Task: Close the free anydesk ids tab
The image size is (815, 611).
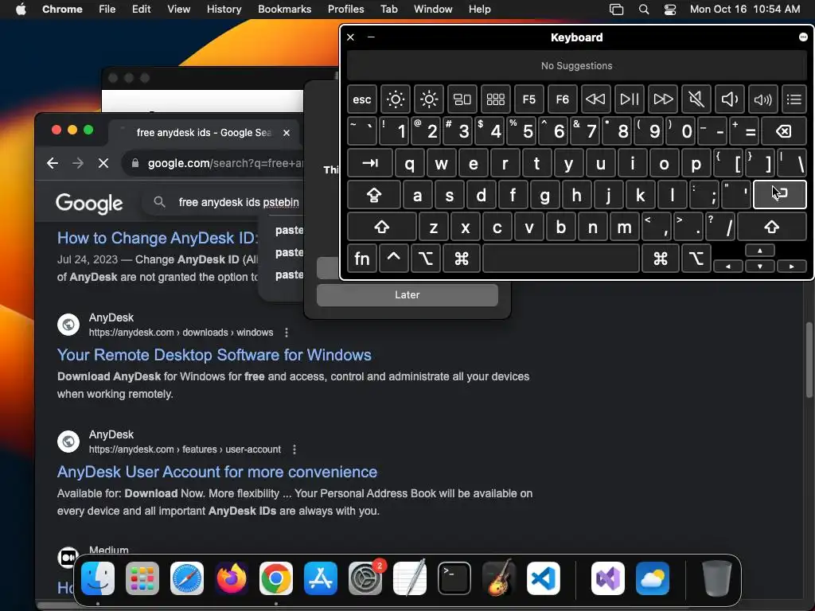Action: (x=287, y=133)
